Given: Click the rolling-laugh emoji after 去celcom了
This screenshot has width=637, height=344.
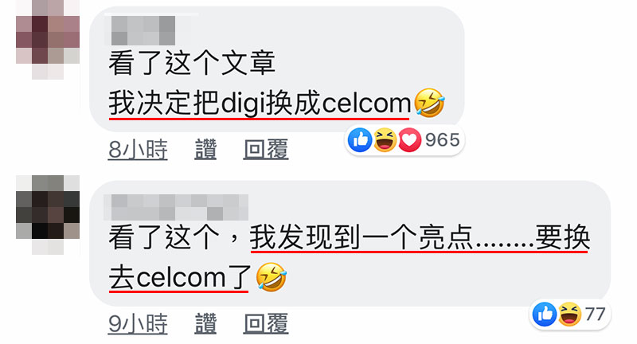Looking at the screenshot, I should tap(272, 277).
